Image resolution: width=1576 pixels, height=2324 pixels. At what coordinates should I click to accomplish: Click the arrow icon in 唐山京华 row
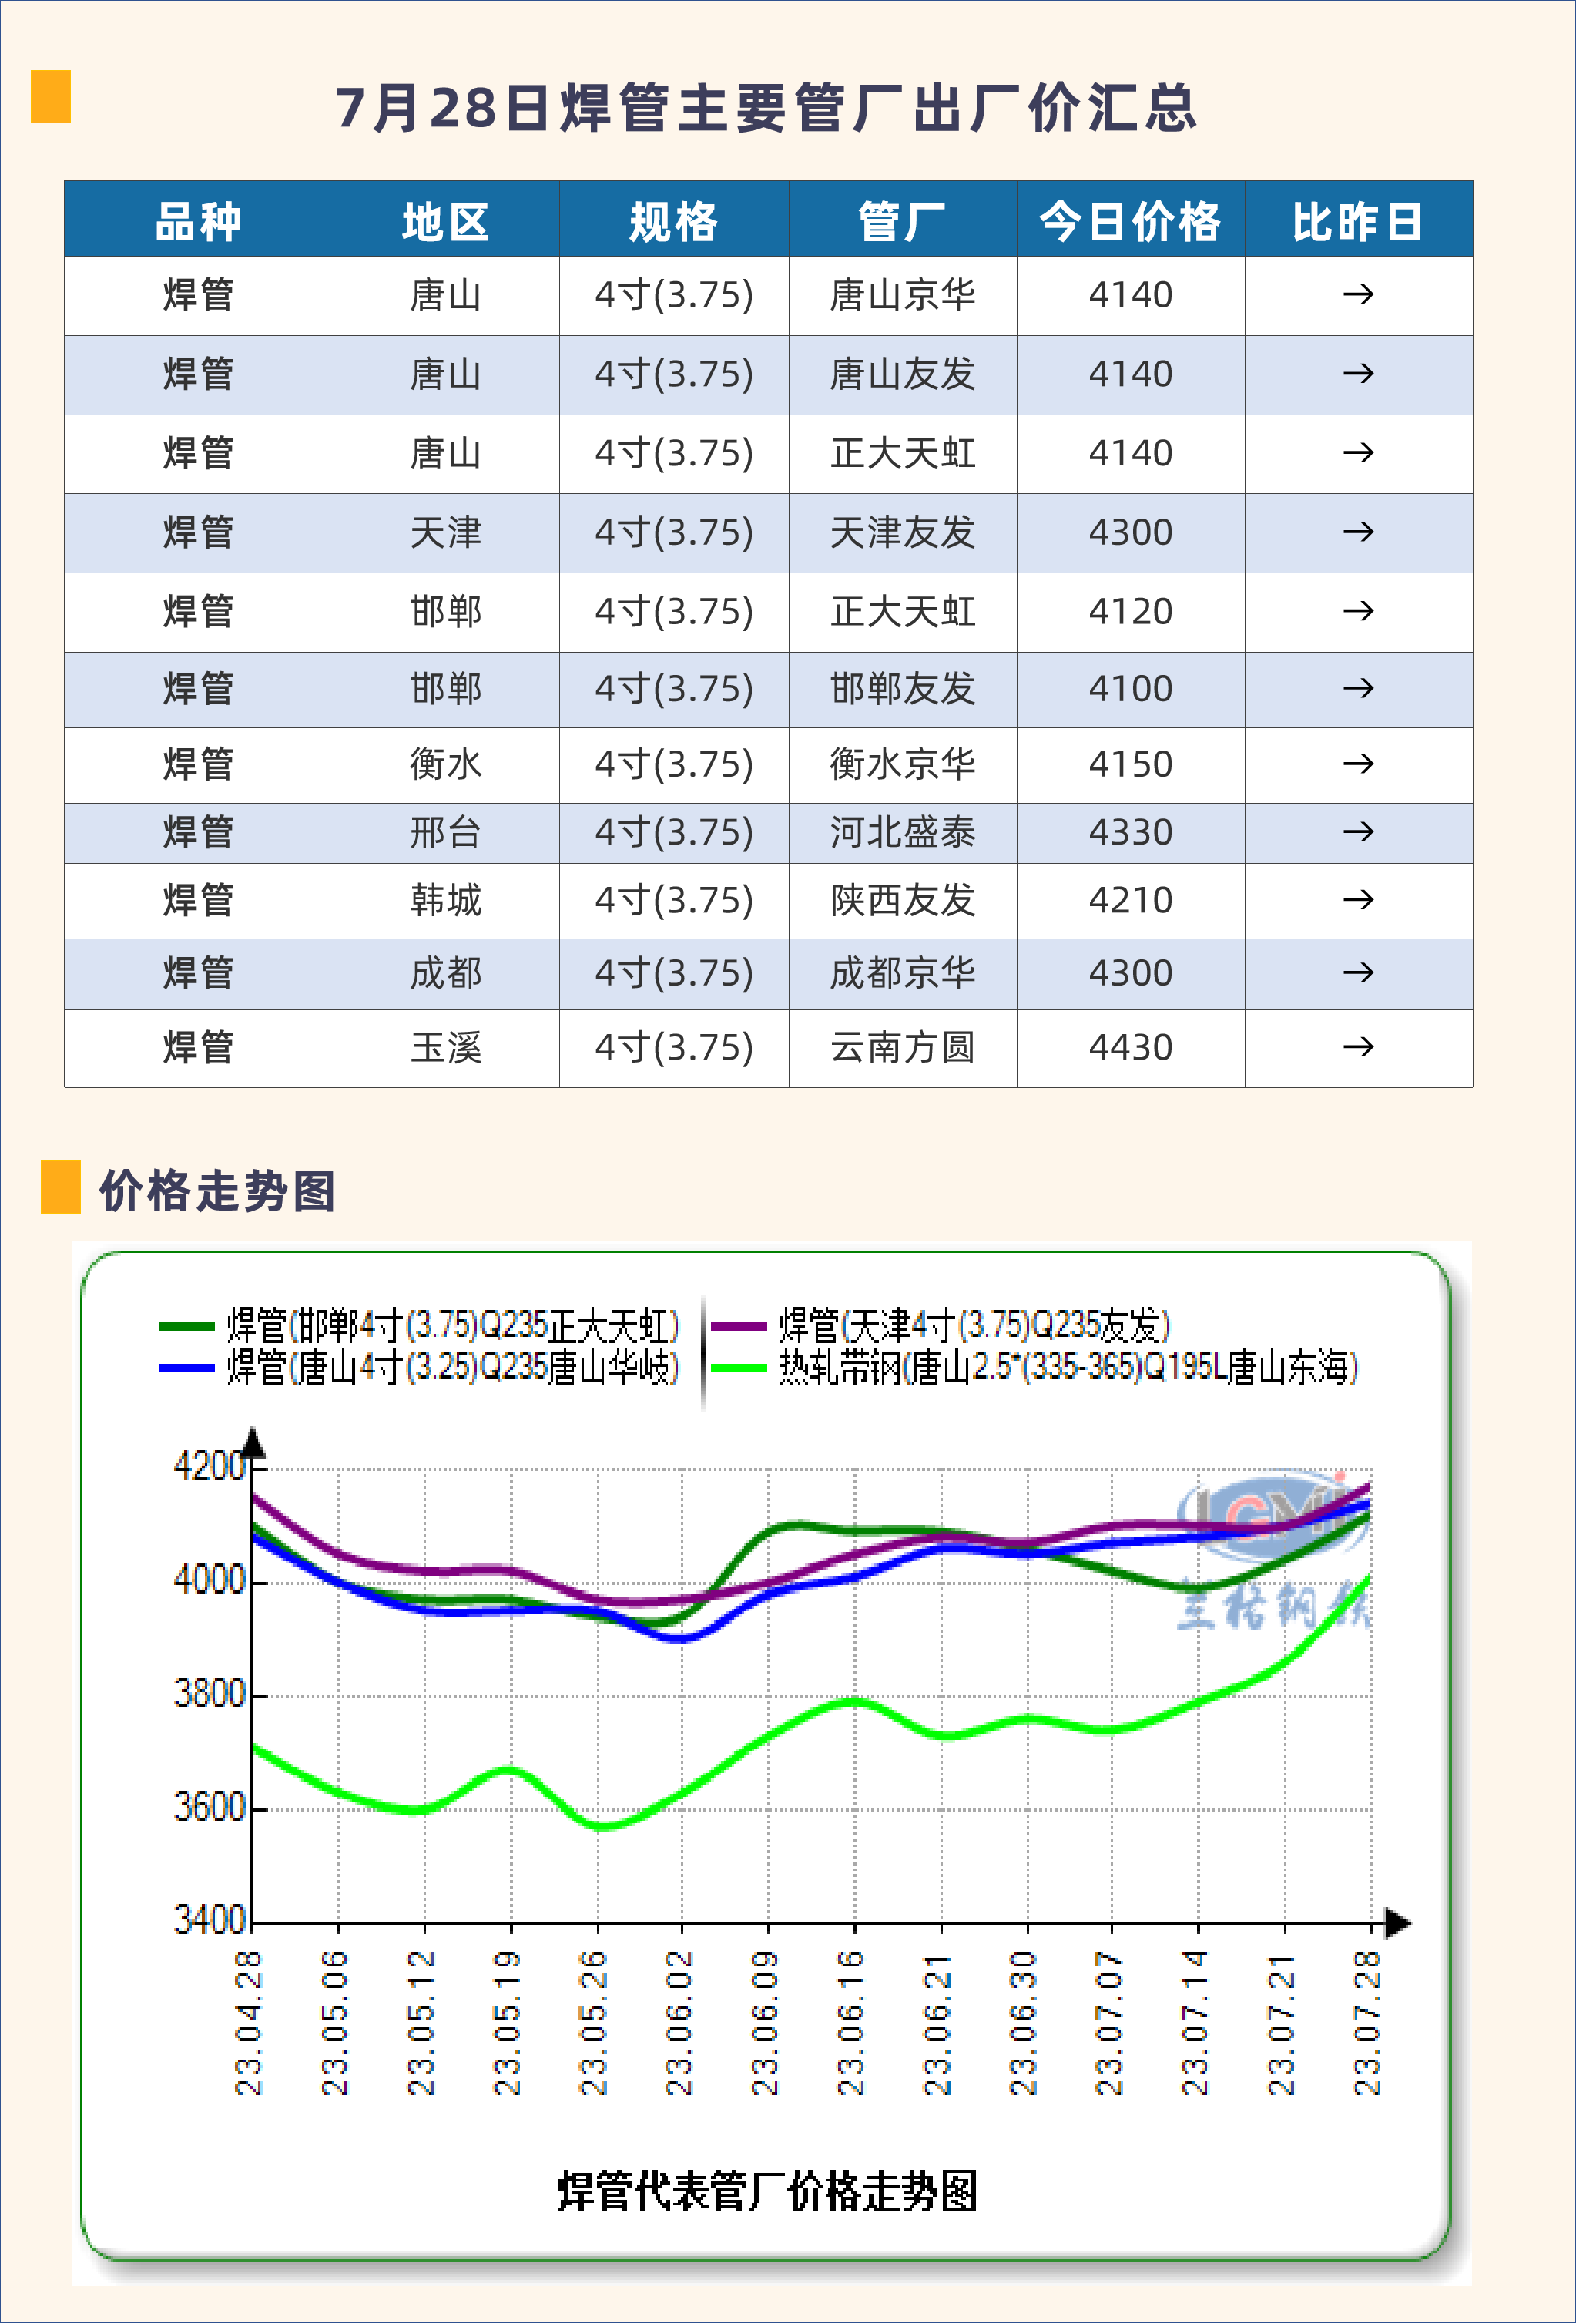click(1358, 295)
